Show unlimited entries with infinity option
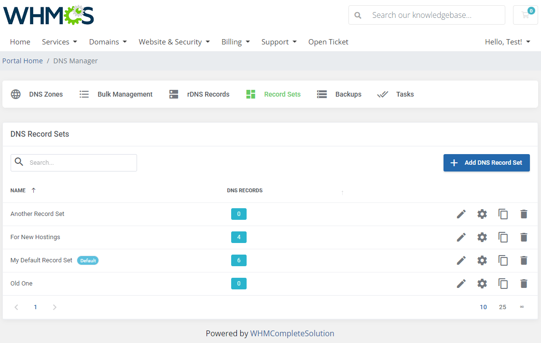 click(x=522, y=307)
